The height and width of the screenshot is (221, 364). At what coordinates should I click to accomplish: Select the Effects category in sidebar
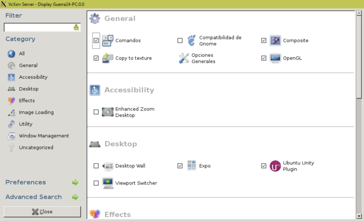(x=27, y=101)
